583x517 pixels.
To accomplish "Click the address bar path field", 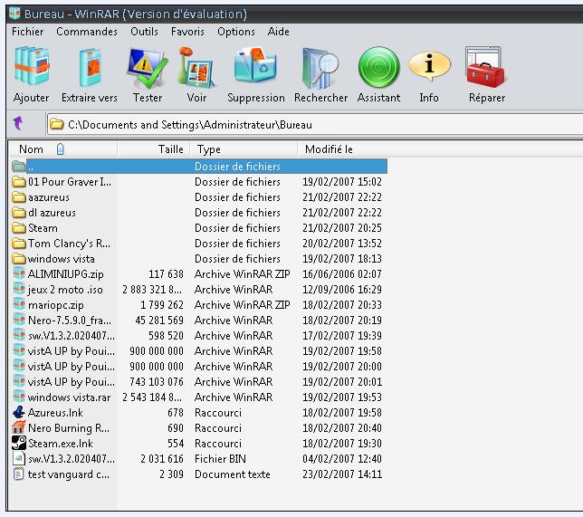I will pyautogui.click(x=314, y=125).
